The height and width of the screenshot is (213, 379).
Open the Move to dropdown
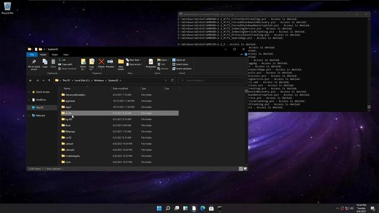click(83, 64)
